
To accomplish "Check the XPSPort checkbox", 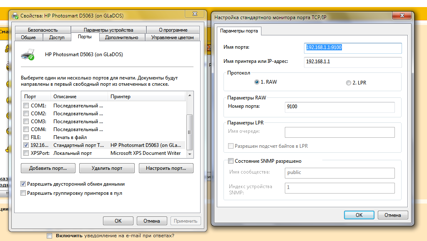I will pos(26,153).
